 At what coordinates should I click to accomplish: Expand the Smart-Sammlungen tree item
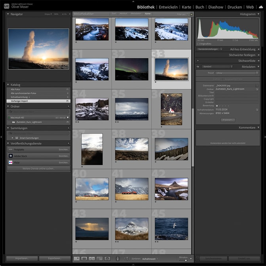click(12, 138)
